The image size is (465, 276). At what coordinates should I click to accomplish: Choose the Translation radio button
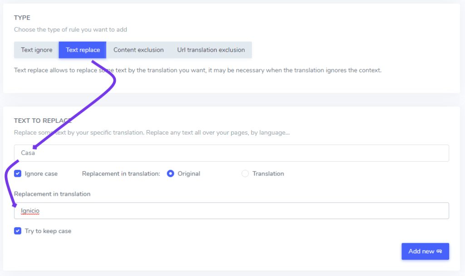pyautogui.click(x=245, y=174)
